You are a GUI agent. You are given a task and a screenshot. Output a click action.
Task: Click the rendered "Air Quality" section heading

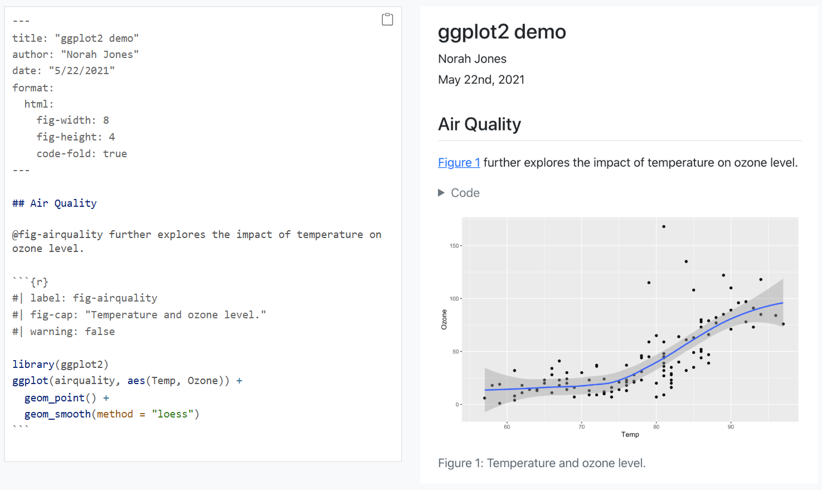pyautogui.click(x=479, y=124)
